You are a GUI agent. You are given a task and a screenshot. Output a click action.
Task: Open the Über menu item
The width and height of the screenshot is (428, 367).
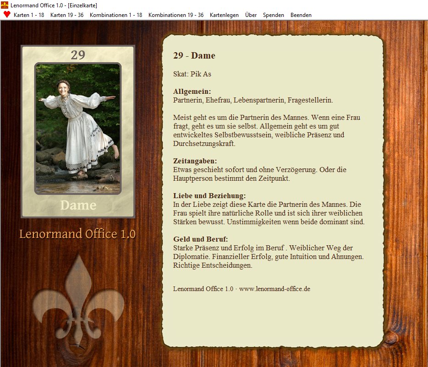click(x=251, y=15)
